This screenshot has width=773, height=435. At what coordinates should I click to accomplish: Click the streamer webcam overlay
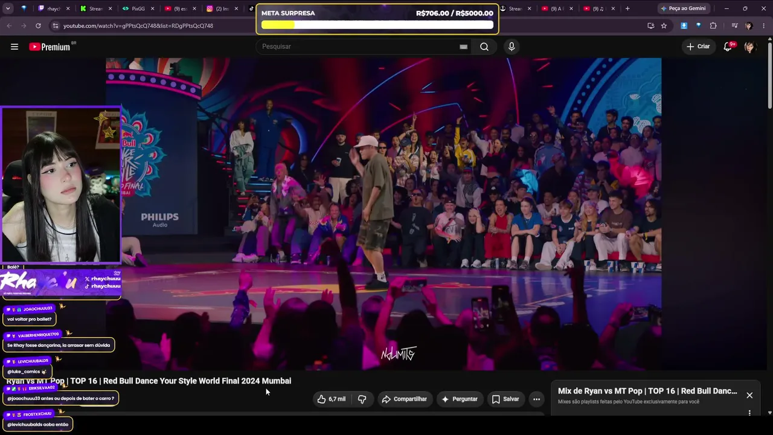coord(60,185)
